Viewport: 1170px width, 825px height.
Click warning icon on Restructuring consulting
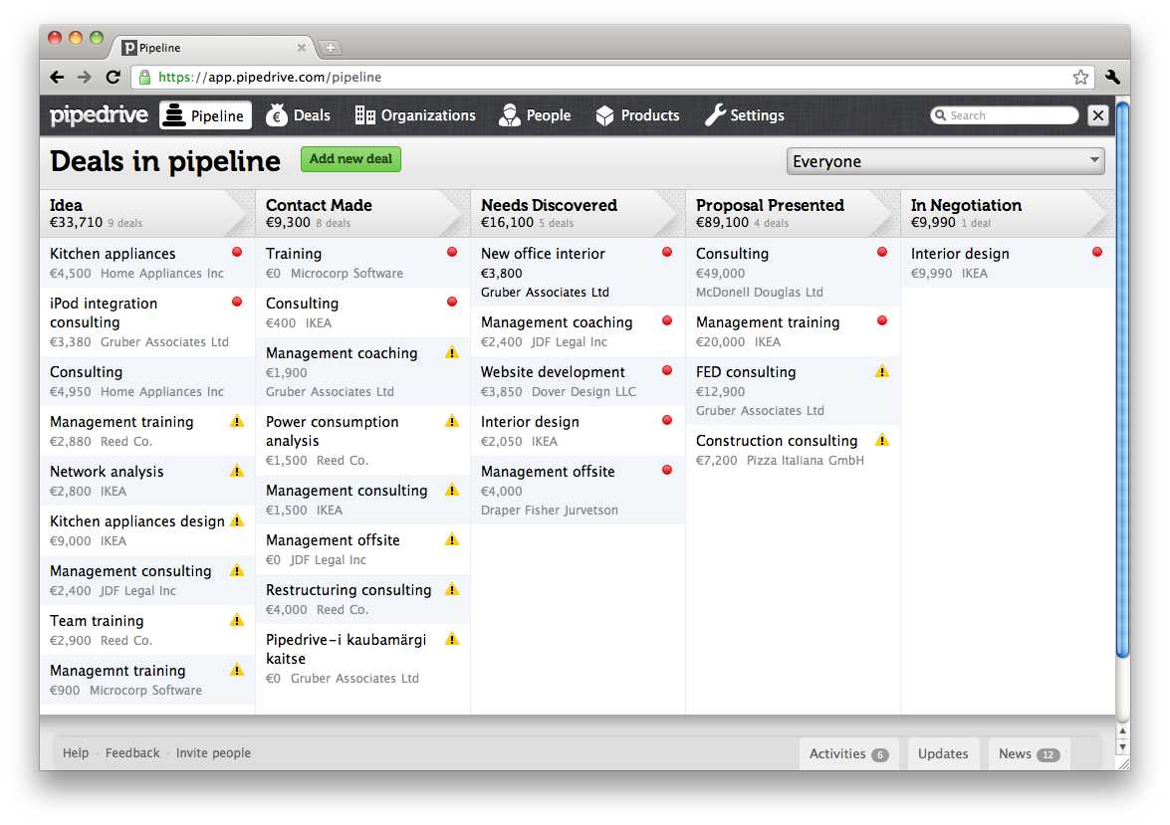tap(451, 589)
